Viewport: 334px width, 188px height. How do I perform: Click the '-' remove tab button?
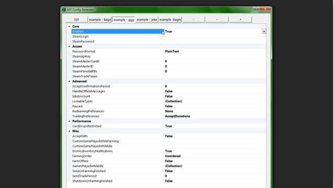coord(194,20)
